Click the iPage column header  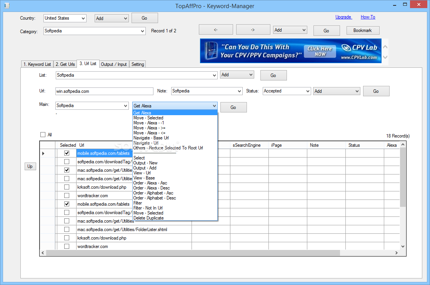tap(288, 145)
